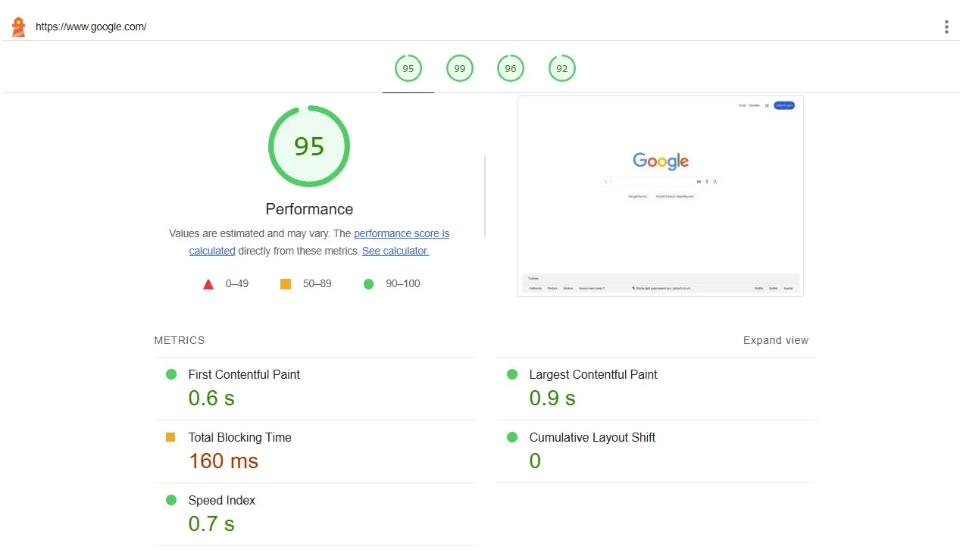Click the METRICS section heading
Screen dimensions: 960x550
click(180, 340)
